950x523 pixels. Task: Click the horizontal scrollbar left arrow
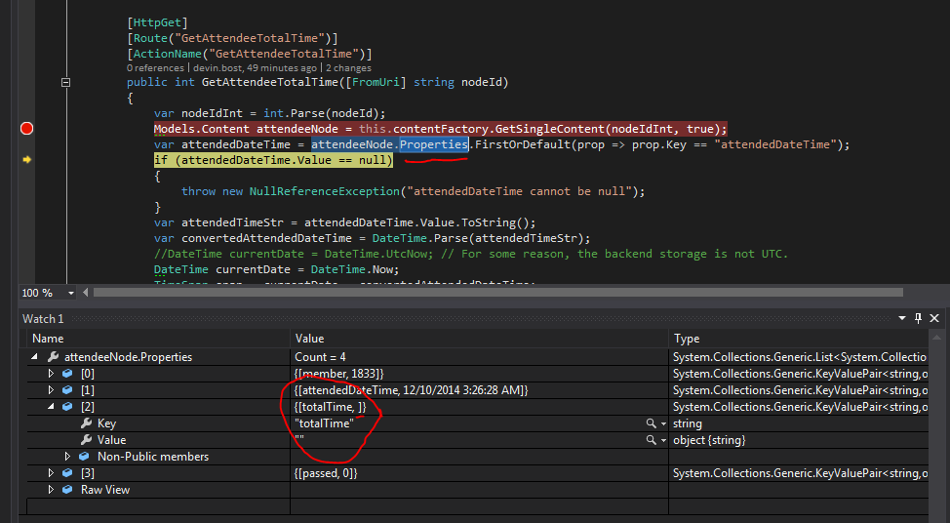[86, 293]
